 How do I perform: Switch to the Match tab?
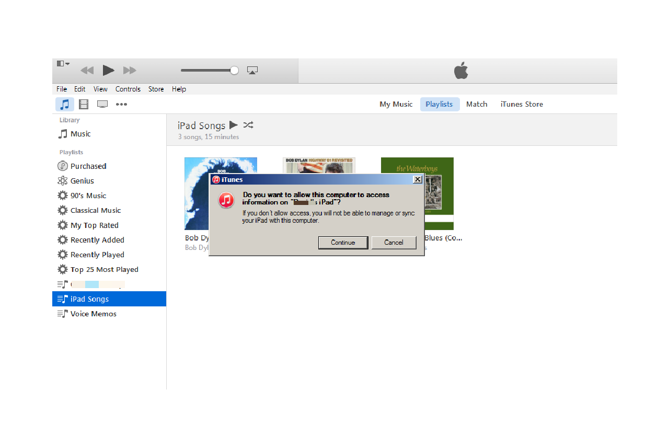click(x=477, y=104)
